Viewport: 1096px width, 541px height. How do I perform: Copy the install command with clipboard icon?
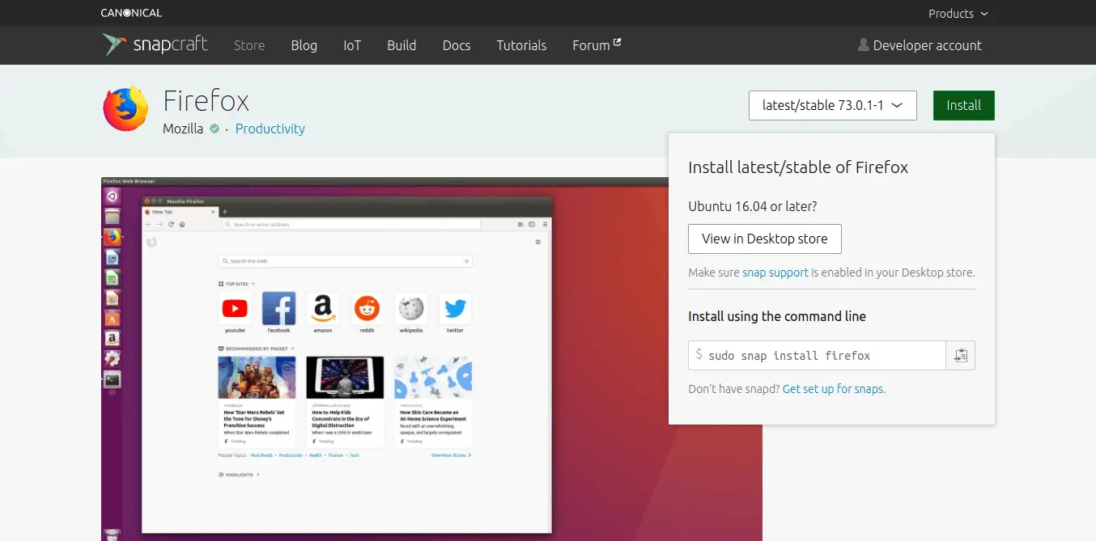[x=961, y=356]
